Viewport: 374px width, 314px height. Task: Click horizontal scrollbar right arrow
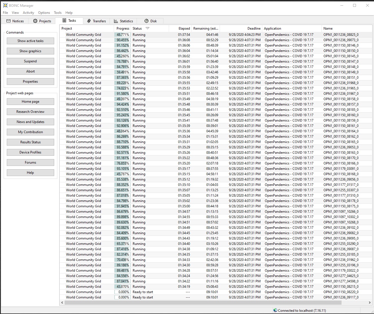[369, 302]
